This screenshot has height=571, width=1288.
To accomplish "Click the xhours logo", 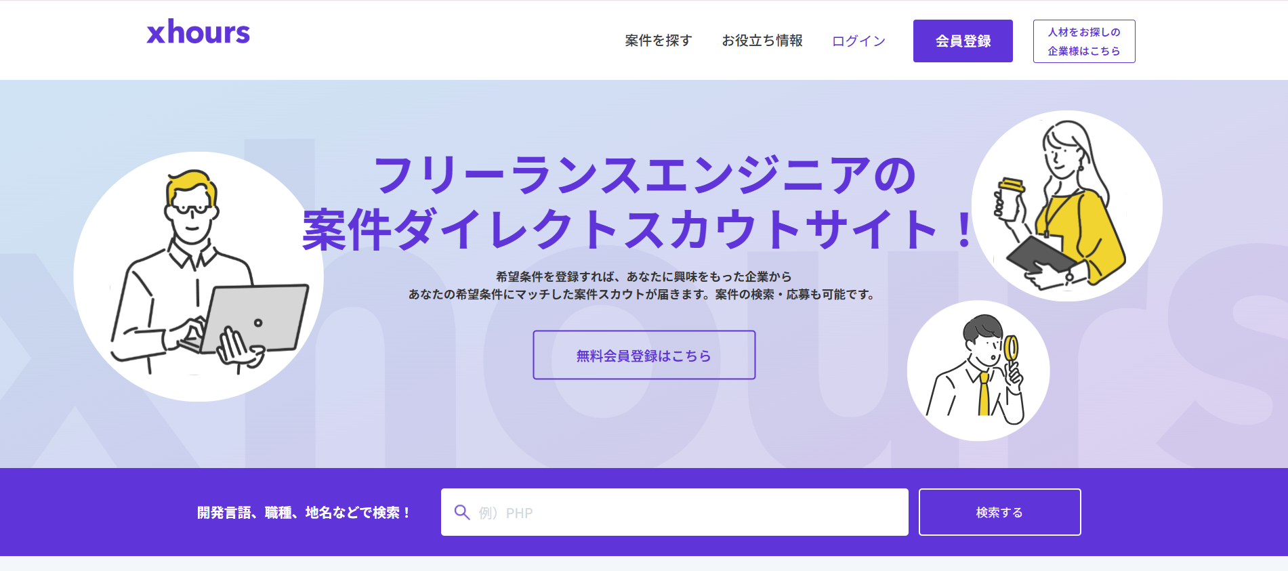I will coord(198,33).
